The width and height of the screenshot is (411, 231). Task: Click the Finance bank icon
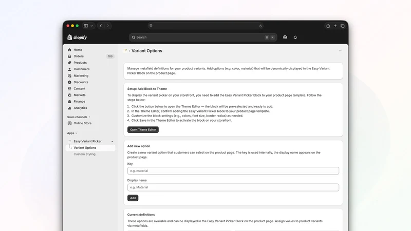point(69,102)
